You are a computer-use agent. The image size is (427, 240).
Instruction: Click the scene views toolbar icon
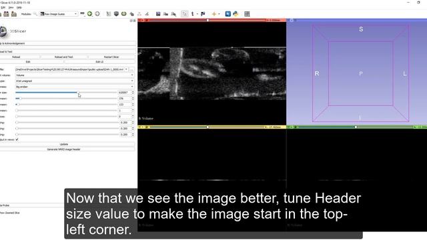click(x=165, y=14)
